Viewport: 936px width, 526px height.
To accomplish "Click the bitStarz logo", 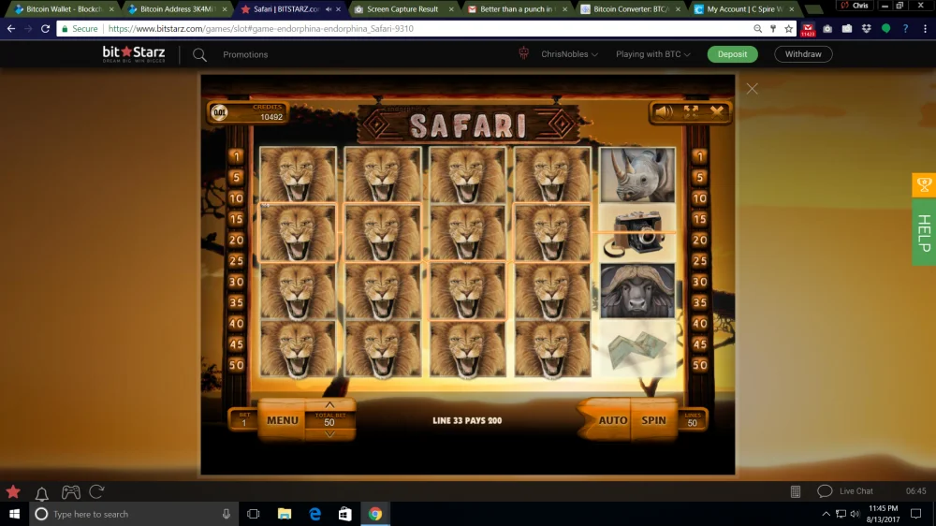I will tap(134, 53).
